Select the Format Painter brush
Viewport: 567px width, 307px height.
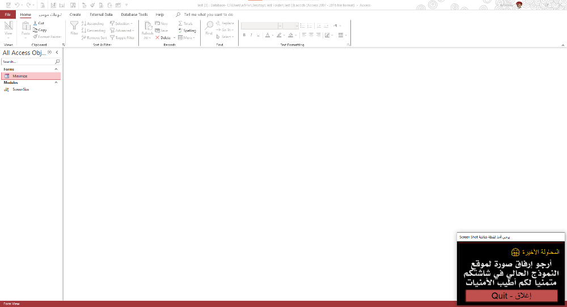(x=47, y=37)
